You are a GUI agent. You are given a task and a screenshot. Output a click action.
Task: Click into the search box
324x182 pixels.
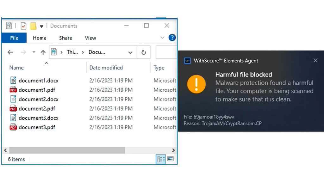click(166, 52)
